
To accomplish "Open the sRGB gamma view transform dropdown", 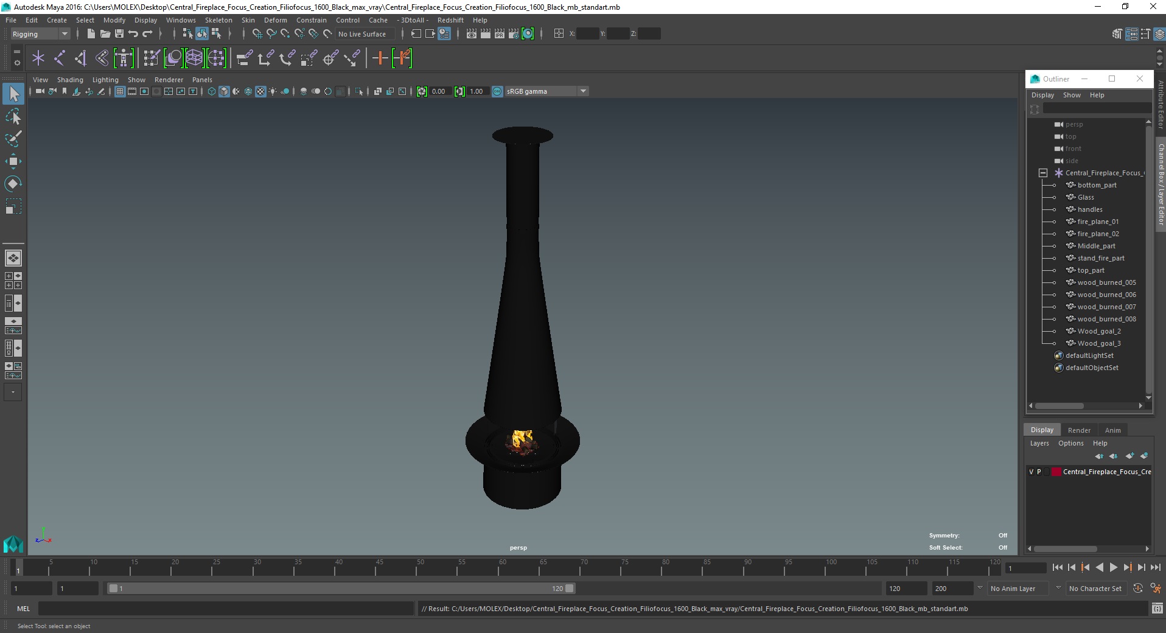I will (546, 91).
